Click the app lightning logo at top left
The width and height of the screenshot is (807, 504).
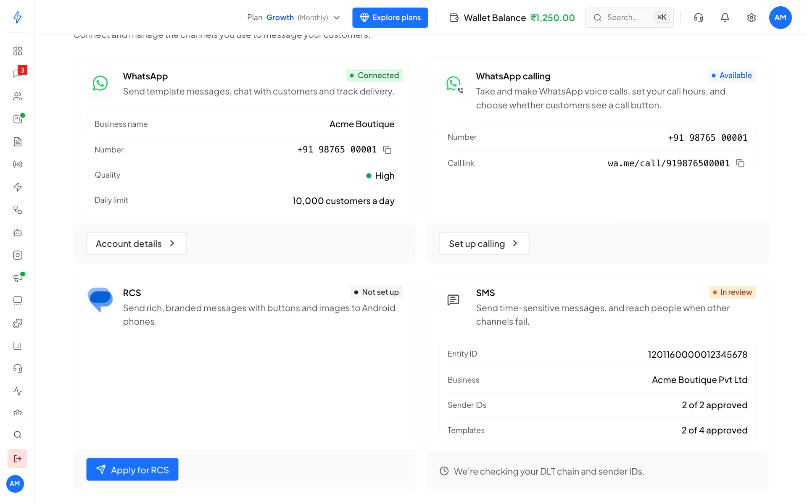coord(17,17)
